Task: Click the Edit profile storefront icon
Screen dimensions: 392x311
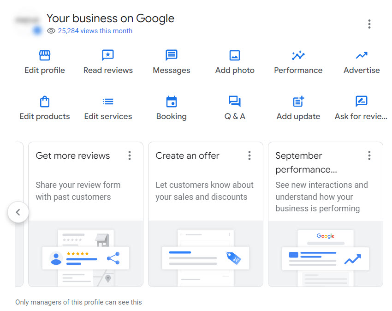Action: (x=45, y=55)
